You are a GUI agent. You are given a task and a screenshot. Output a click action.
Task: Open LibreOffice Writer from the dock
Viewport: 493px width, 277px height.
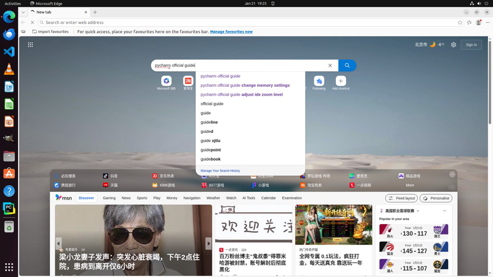coord(9,86)
